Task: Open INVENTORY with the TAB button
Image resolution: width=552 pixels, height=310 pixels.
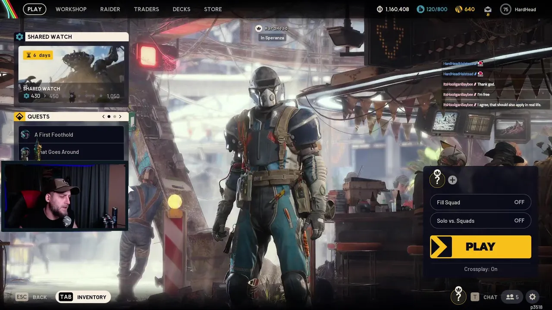Action: (83, 297)
